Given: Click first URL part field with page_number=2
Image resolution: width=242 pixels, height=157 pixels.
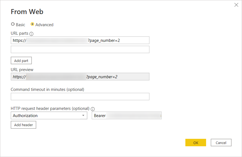Looking at the screenshot, I should coord(80,40).
